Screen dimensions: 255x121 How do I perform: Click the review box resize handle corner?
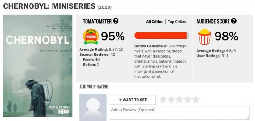(x=248, y=118)
